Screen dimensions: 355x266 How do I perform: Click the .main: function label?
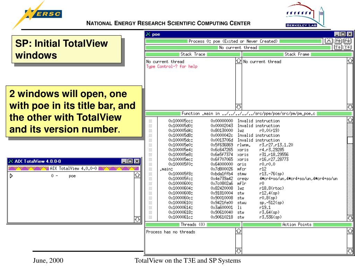166,169
